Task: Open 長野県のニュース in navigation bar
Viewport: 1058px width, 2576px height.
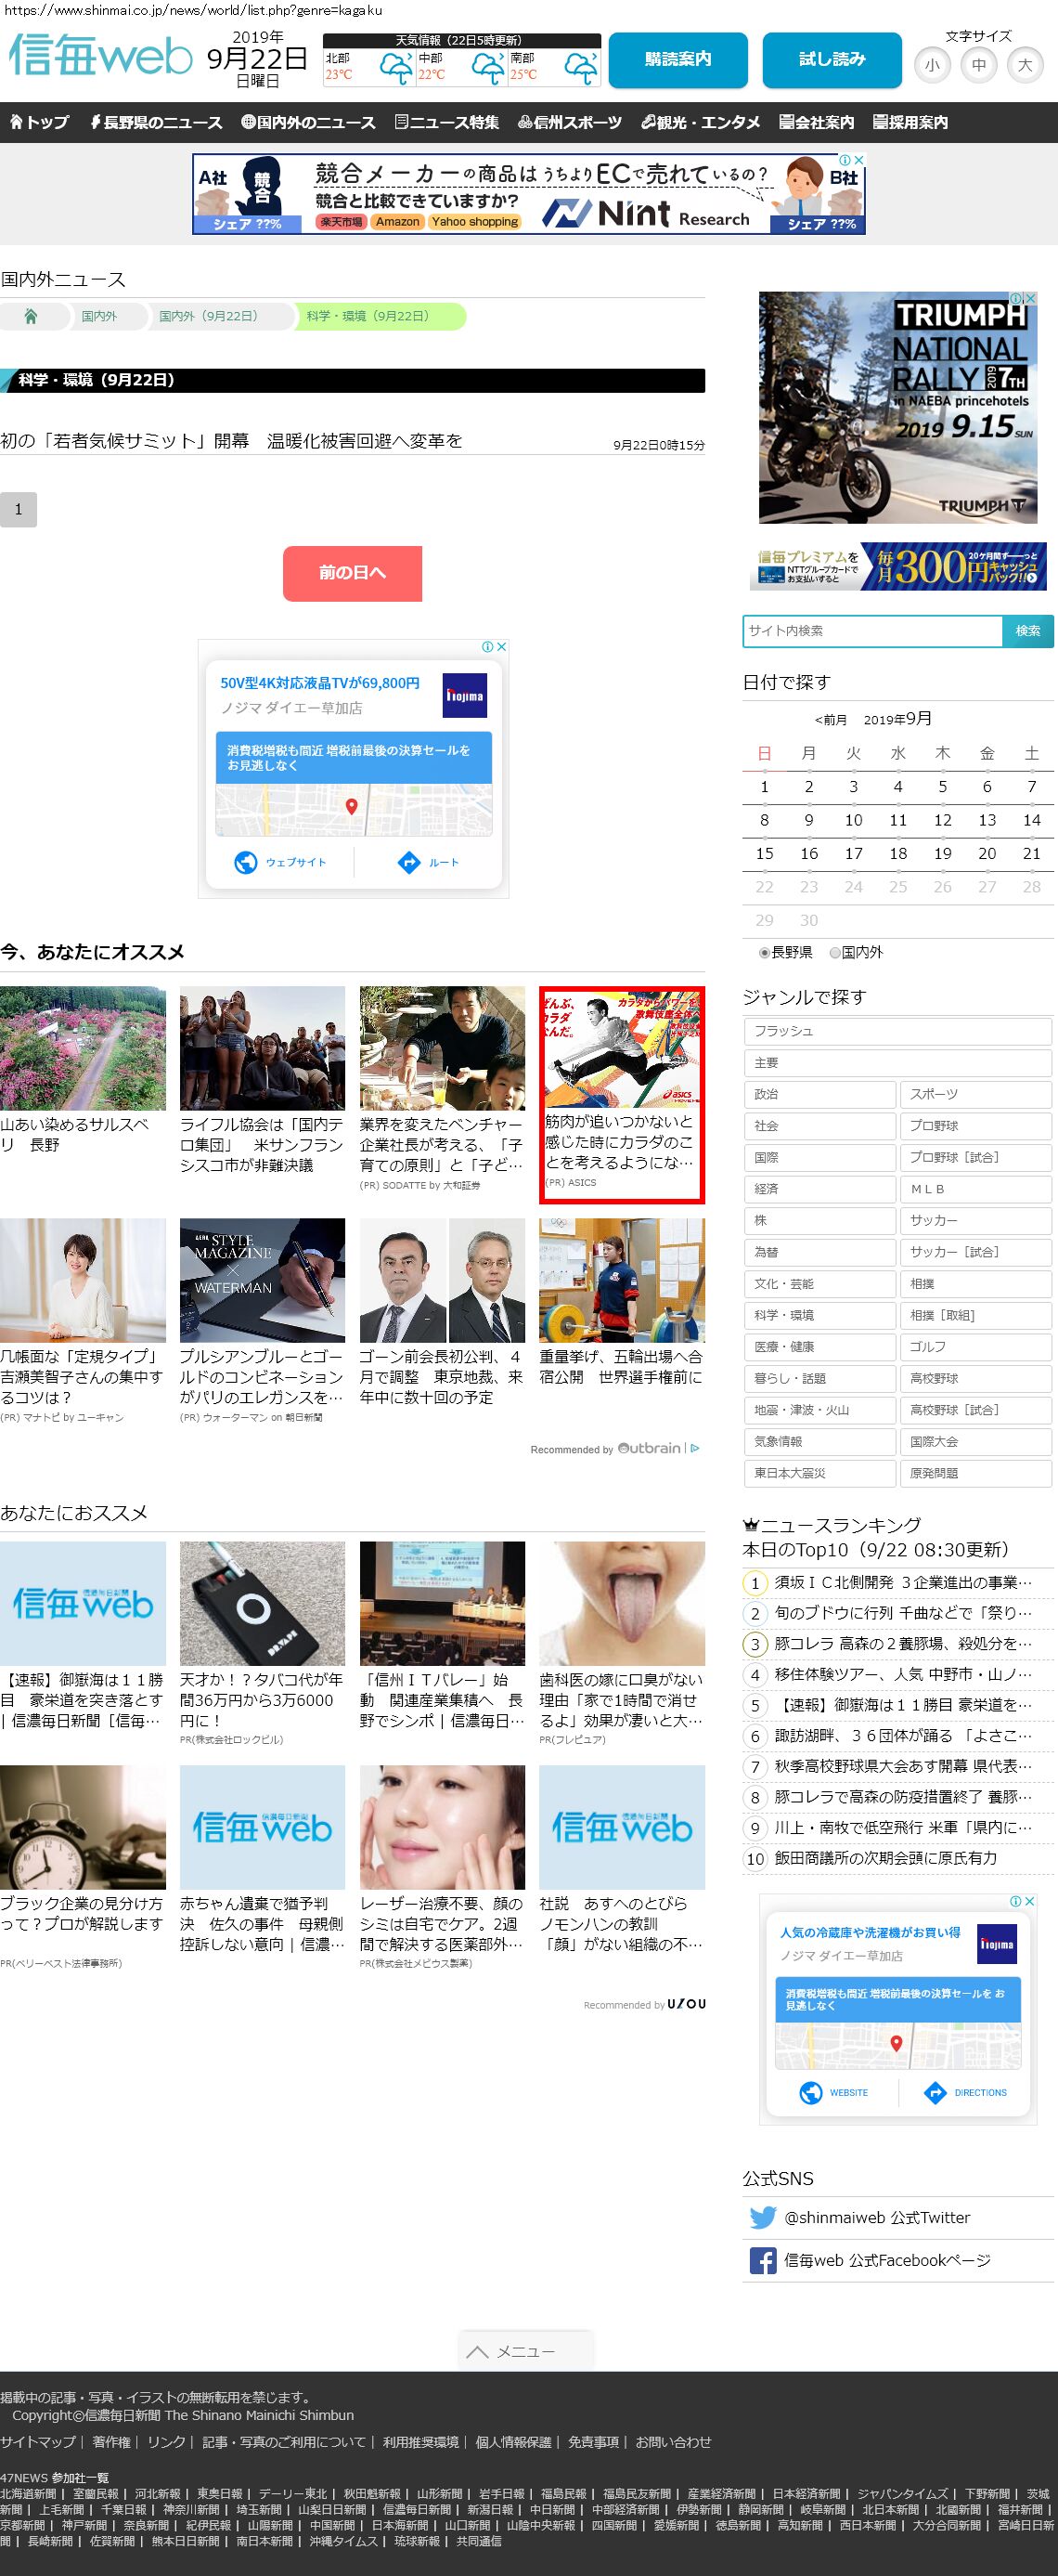Action: coord(156,122)
